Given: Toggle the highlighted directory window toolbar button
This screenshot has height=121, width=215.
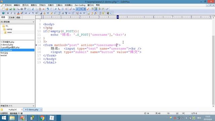Looking at the screenshot, I should coord(96,9).
